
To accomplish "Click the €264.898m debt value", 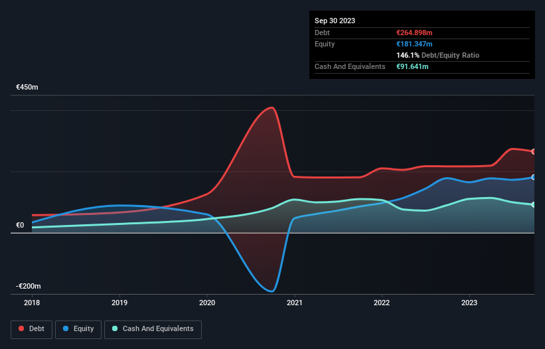I will tap(414, 33).
